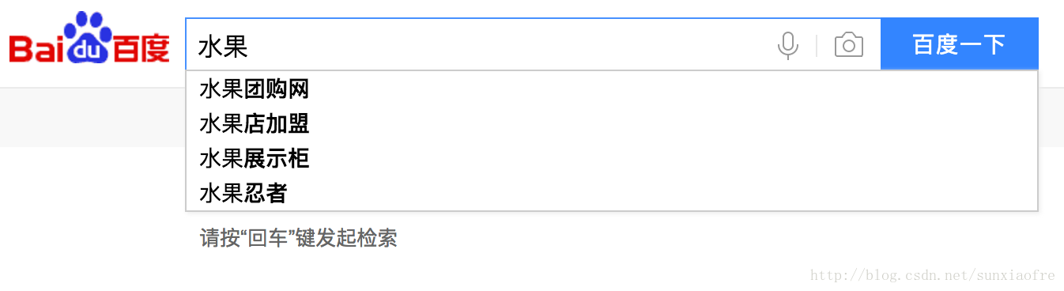
Task: Click the bold 展示柜 suggestion text
Action: tap(276, 159)
